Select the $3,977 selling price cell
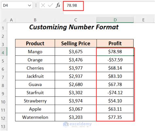 pyautogui.click(x=76, y=68)
